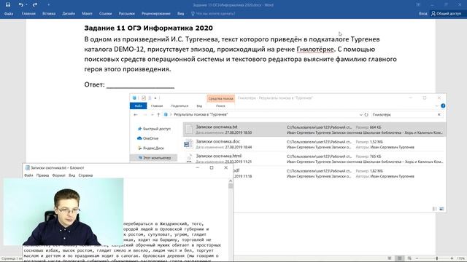Click the underlined word Гнилотёрке in the document
Screen dimensions: 467x262
click(315, 49)
